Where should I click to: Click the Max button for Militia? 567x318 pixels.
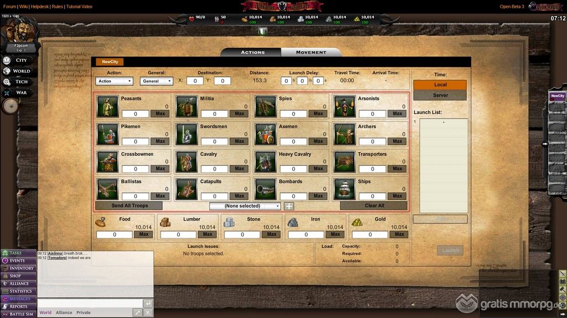pyautogui.click(x=239, y=114)
